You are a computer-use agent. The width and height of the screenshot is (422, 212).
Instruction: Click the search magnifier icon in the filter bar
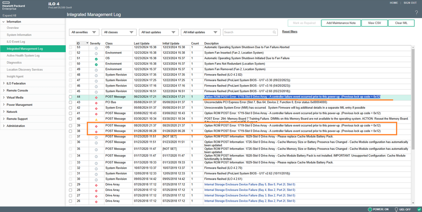(x=274, y=32)
